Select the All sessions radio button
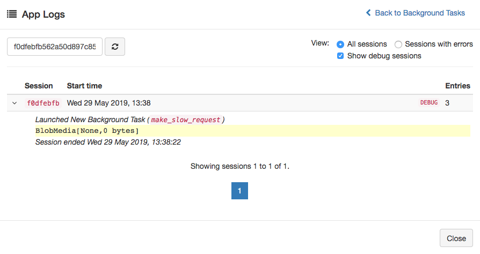480x254 pixels. pos(340,44)
